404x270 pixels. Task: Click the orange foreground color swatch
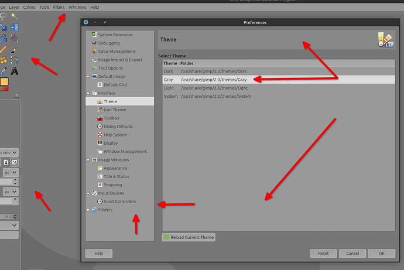click(x=4, y=82)
